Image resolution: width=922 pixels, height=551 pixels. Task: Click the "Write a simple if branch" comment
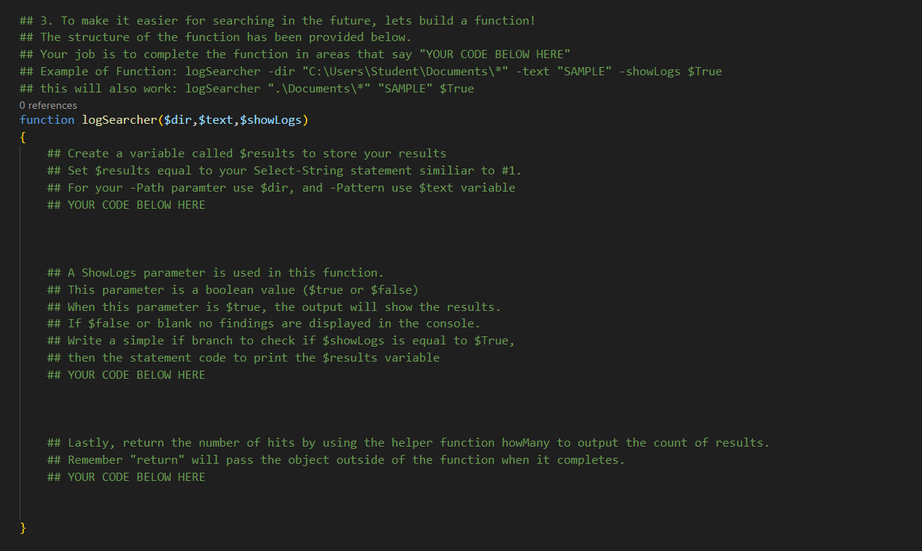(281, 341)
